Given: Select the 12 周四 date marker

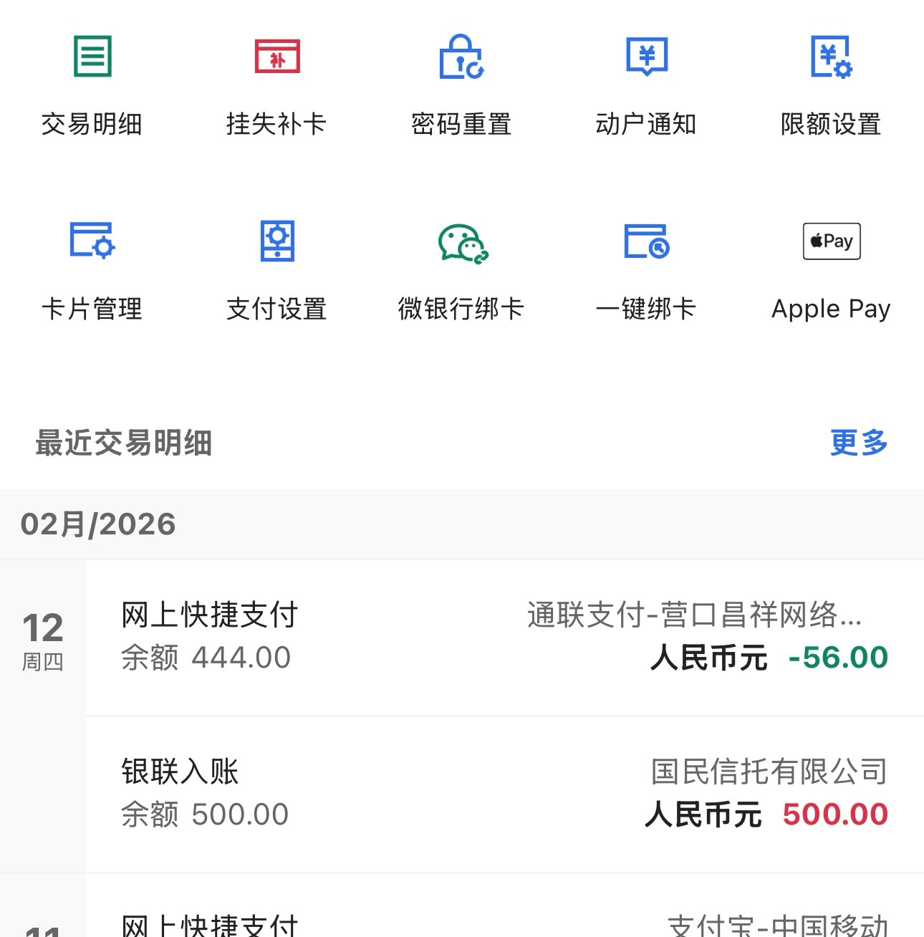Looking at the screenshot, I should tap(43, 640).
